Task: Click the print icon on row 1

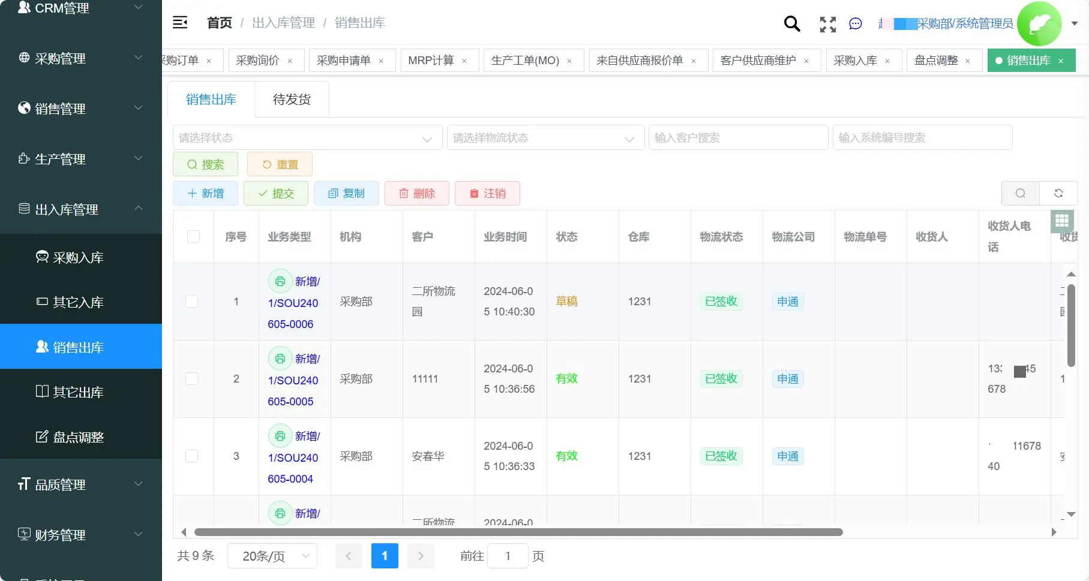Action: click(280, 281)
